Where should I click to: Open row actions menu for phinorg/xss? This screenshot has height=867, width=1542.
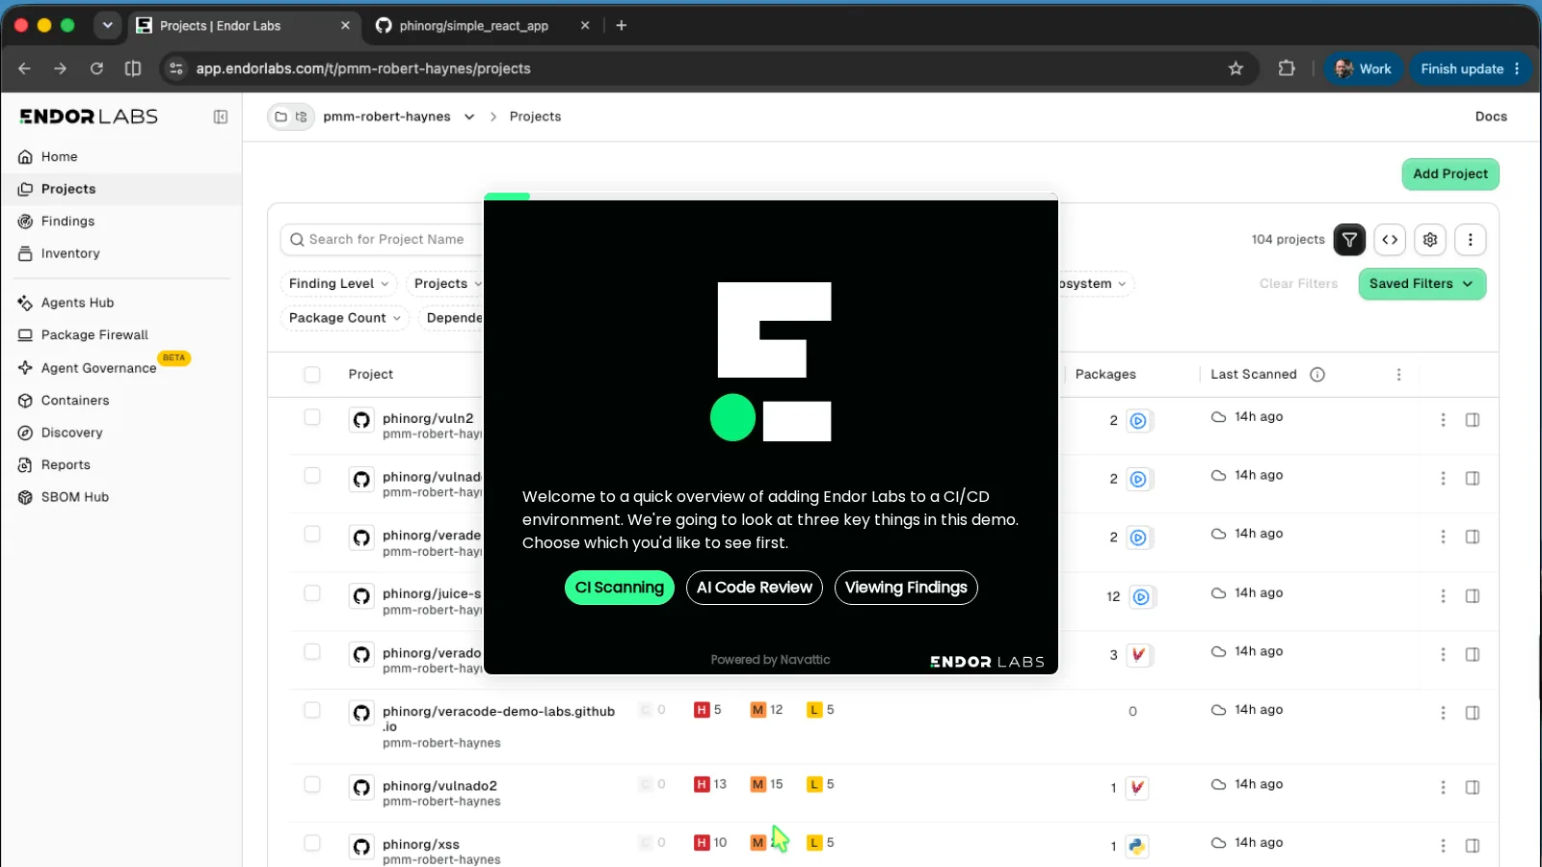pyautogui.click(x=1443, y=846)
